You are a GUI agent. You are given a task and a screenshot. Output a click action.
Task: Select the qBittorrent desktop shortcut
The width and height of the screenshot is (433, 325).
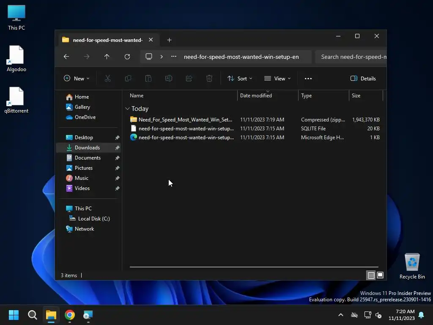coord(16,100)
